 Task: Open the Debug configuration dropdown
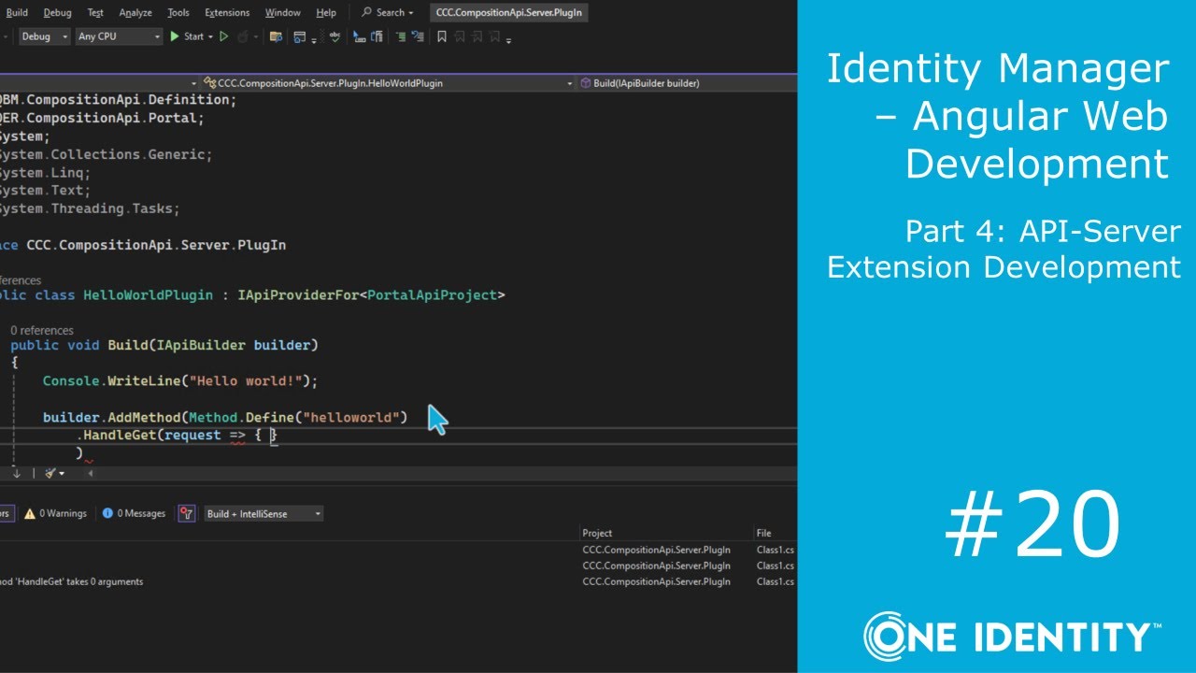point(44,36)
